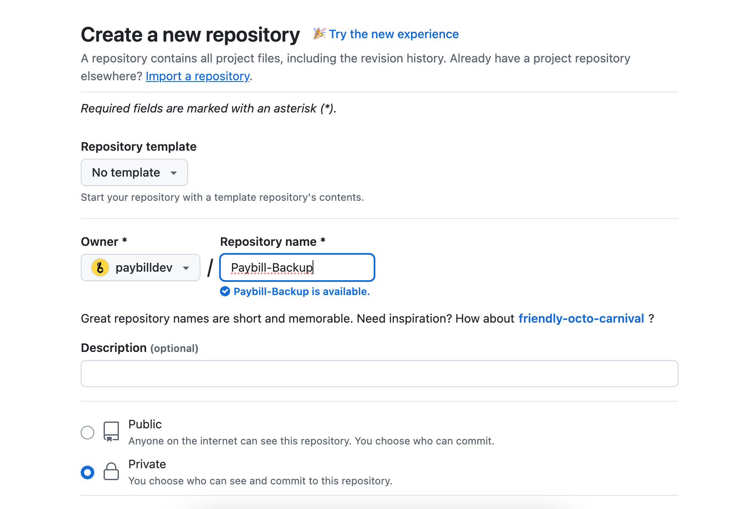This screenshot has width=738, height=509.
Task: Follow the Import a repository link
Action: (x=197, y=76)
